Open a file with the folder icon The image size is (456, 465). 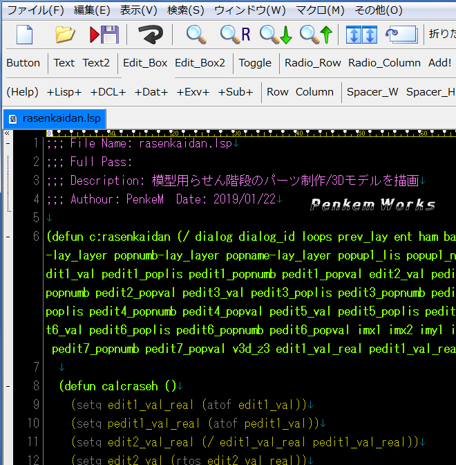(65, 35)
